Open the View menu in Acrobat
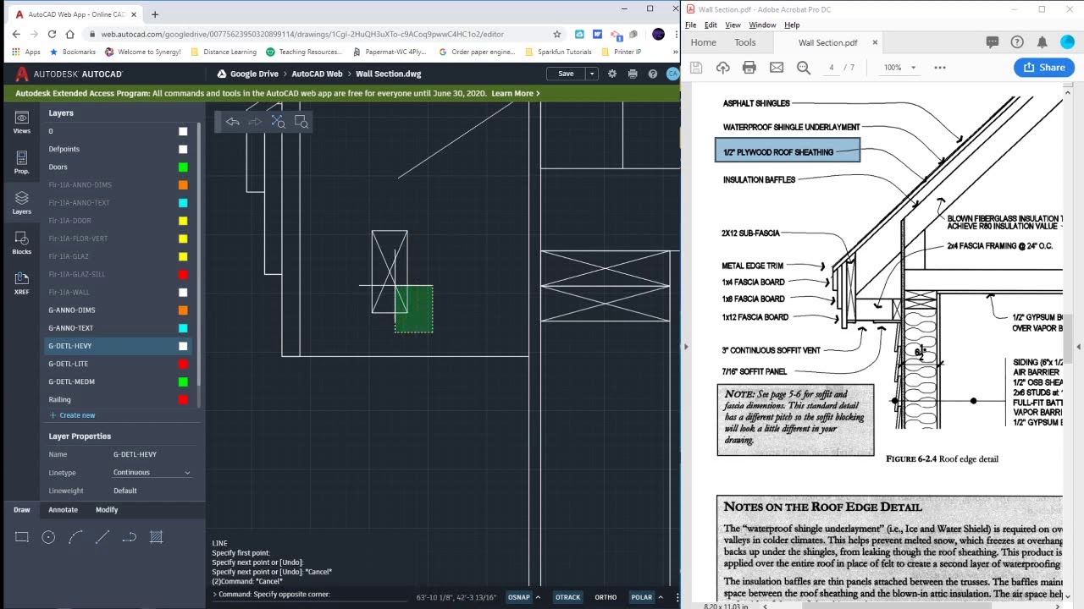Screen dimensions: 1084x609 (733, 25)
